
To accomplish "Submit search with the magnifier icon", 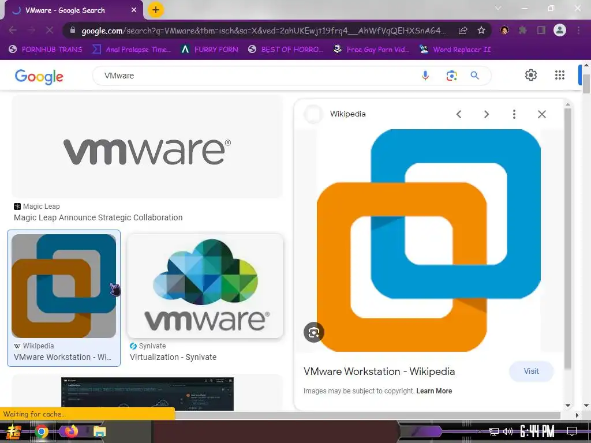I will tap(475, 76).
